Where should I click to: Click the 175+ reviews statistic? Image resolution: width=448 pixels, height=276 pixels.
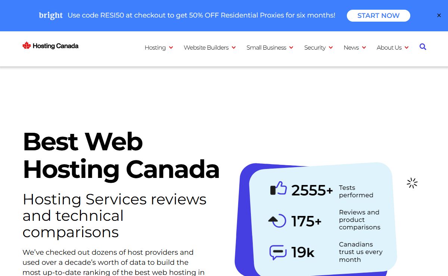[x=307, y=221]
